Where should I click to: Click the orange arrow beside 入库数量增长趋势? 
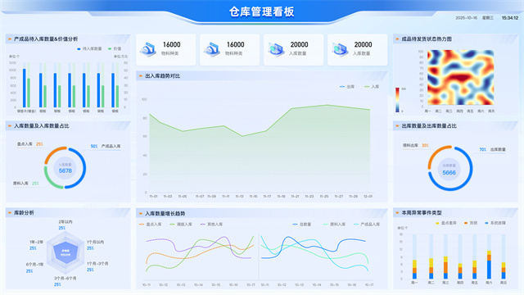(141, 213)
